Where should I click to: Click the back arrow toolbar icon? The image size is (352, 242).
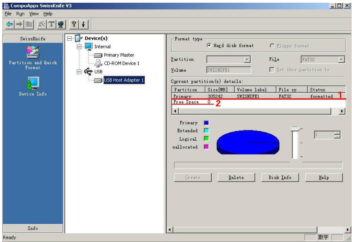(x=9, y=24)
